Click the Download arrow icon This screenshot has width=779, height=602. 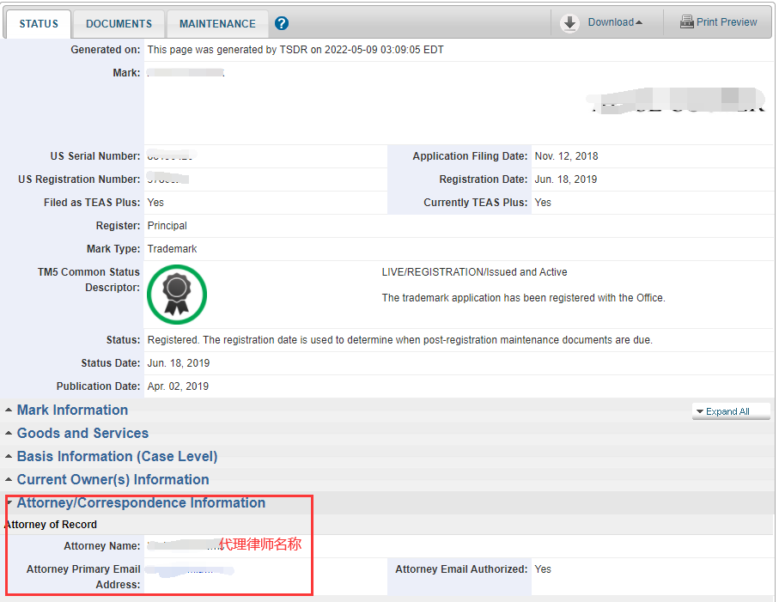(x=570, y=23)
